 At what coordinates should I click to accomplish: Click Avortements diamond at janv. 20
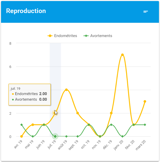pyautogui.click(x=123, y=136)
